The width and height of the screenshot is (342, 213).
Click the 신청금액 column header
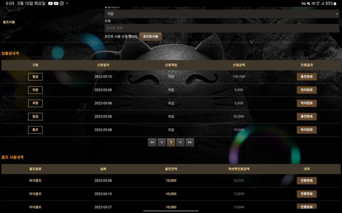point(239,65)
